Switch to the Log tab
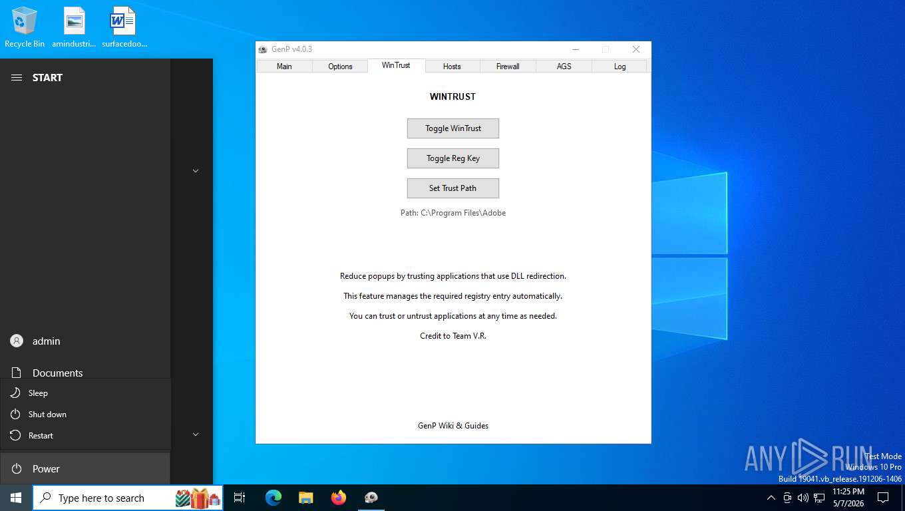The image size is (905, 511). (620, 66)
